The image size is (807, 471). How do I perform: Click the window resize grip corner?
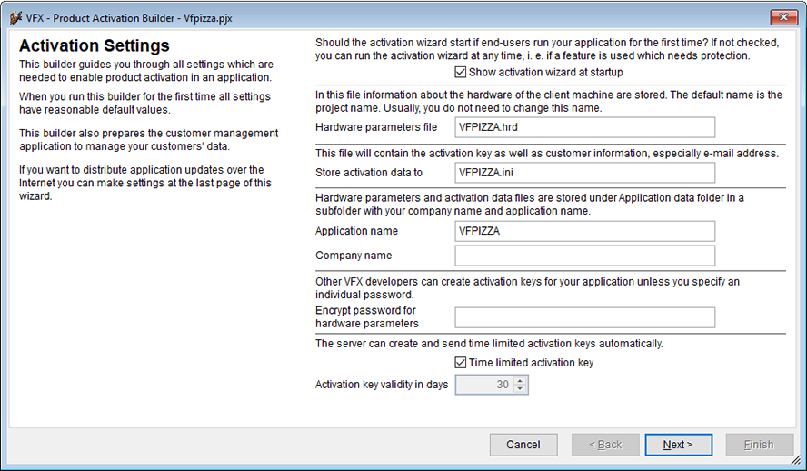pos(796,460)
